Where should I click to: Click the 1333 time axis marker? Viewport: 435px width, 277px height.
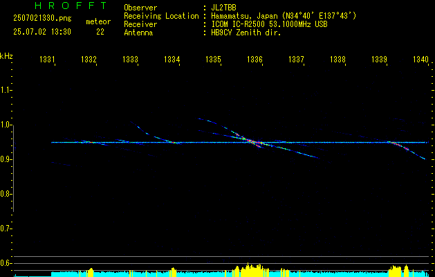(130, 59)
